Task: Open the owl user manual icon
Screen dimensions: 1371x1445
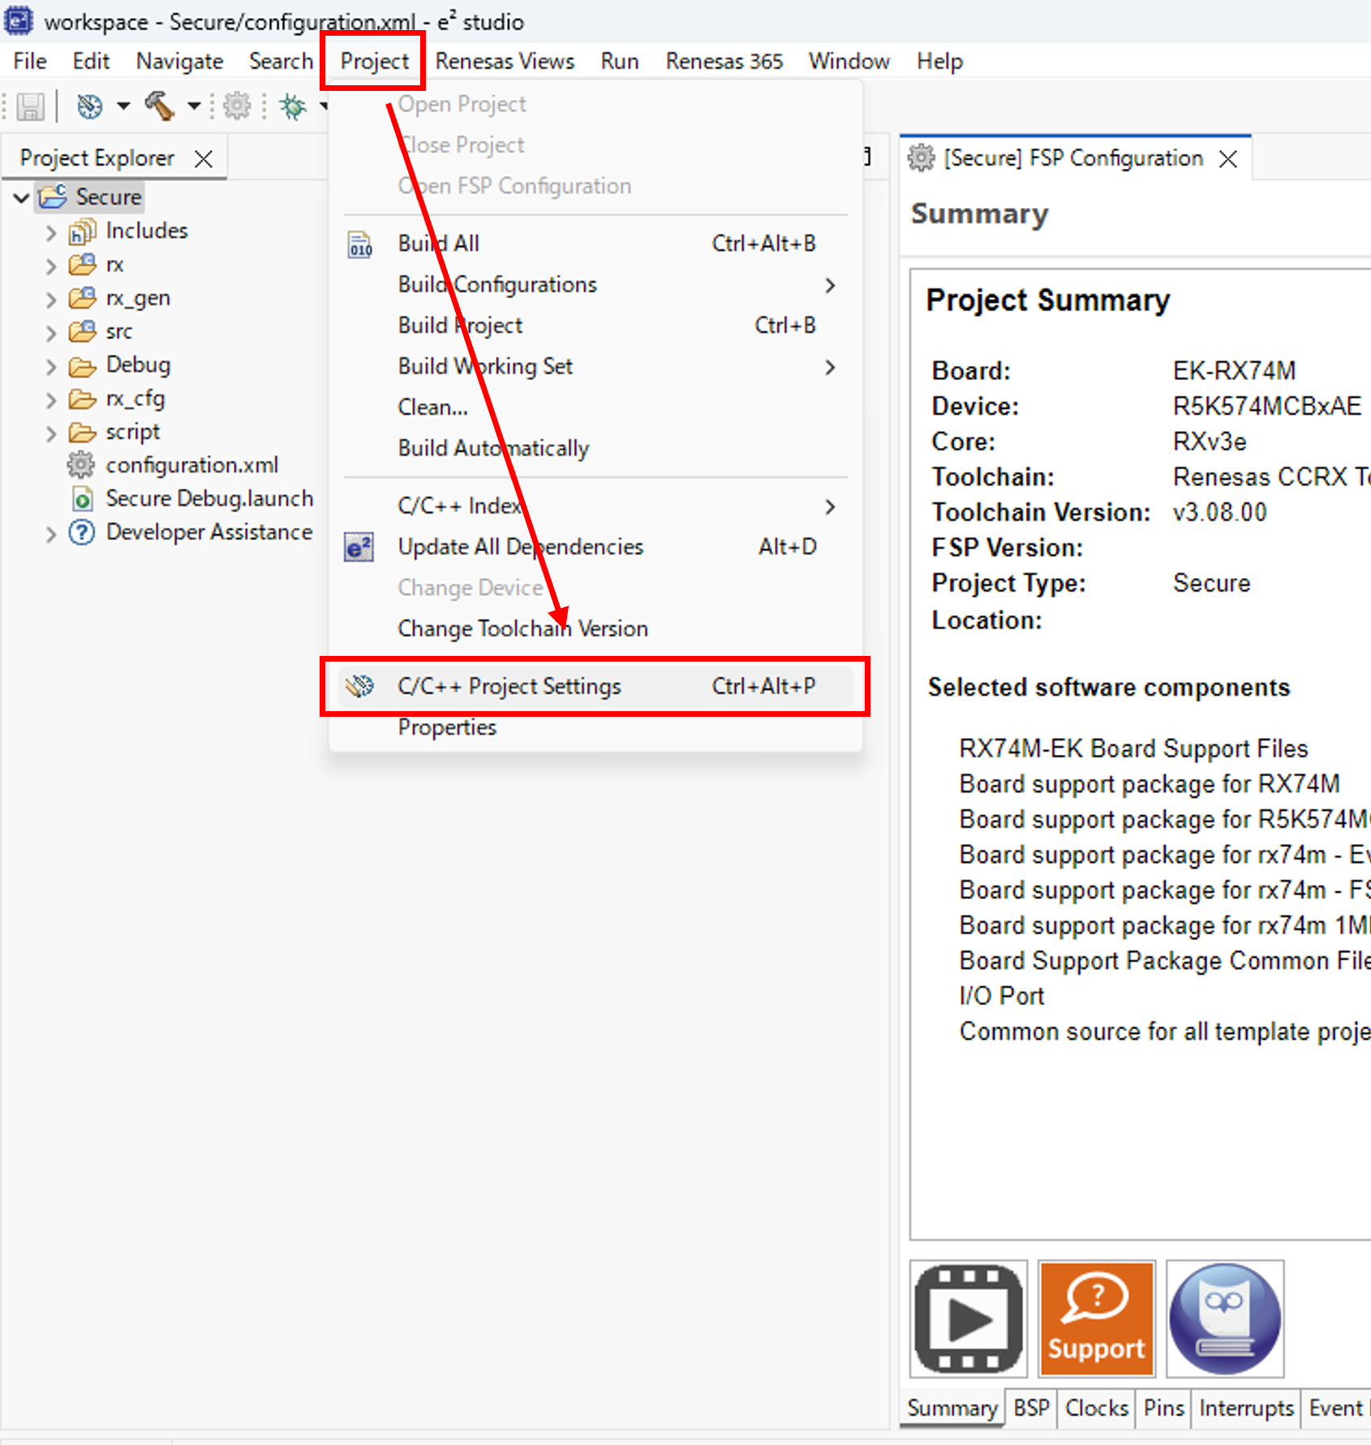Action: pos(1225,1318)
